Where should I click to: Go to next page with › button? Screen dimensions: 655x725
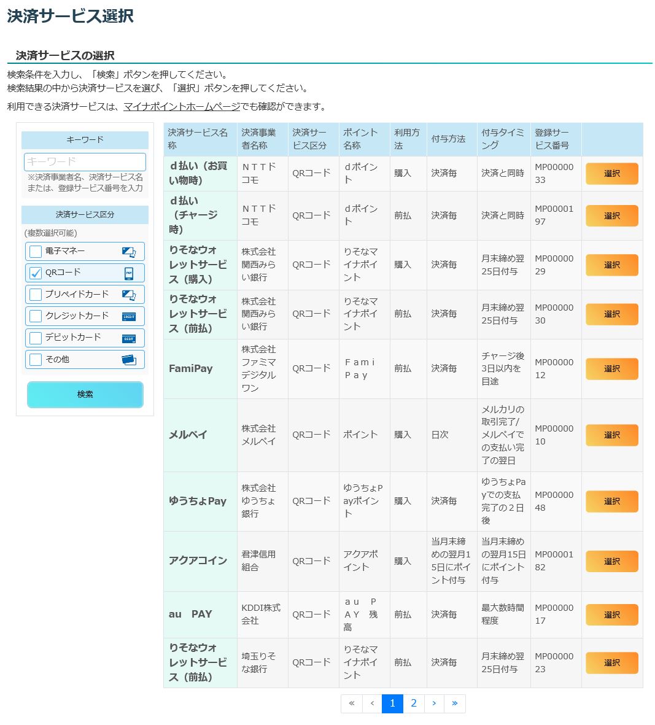pos(434,704)
